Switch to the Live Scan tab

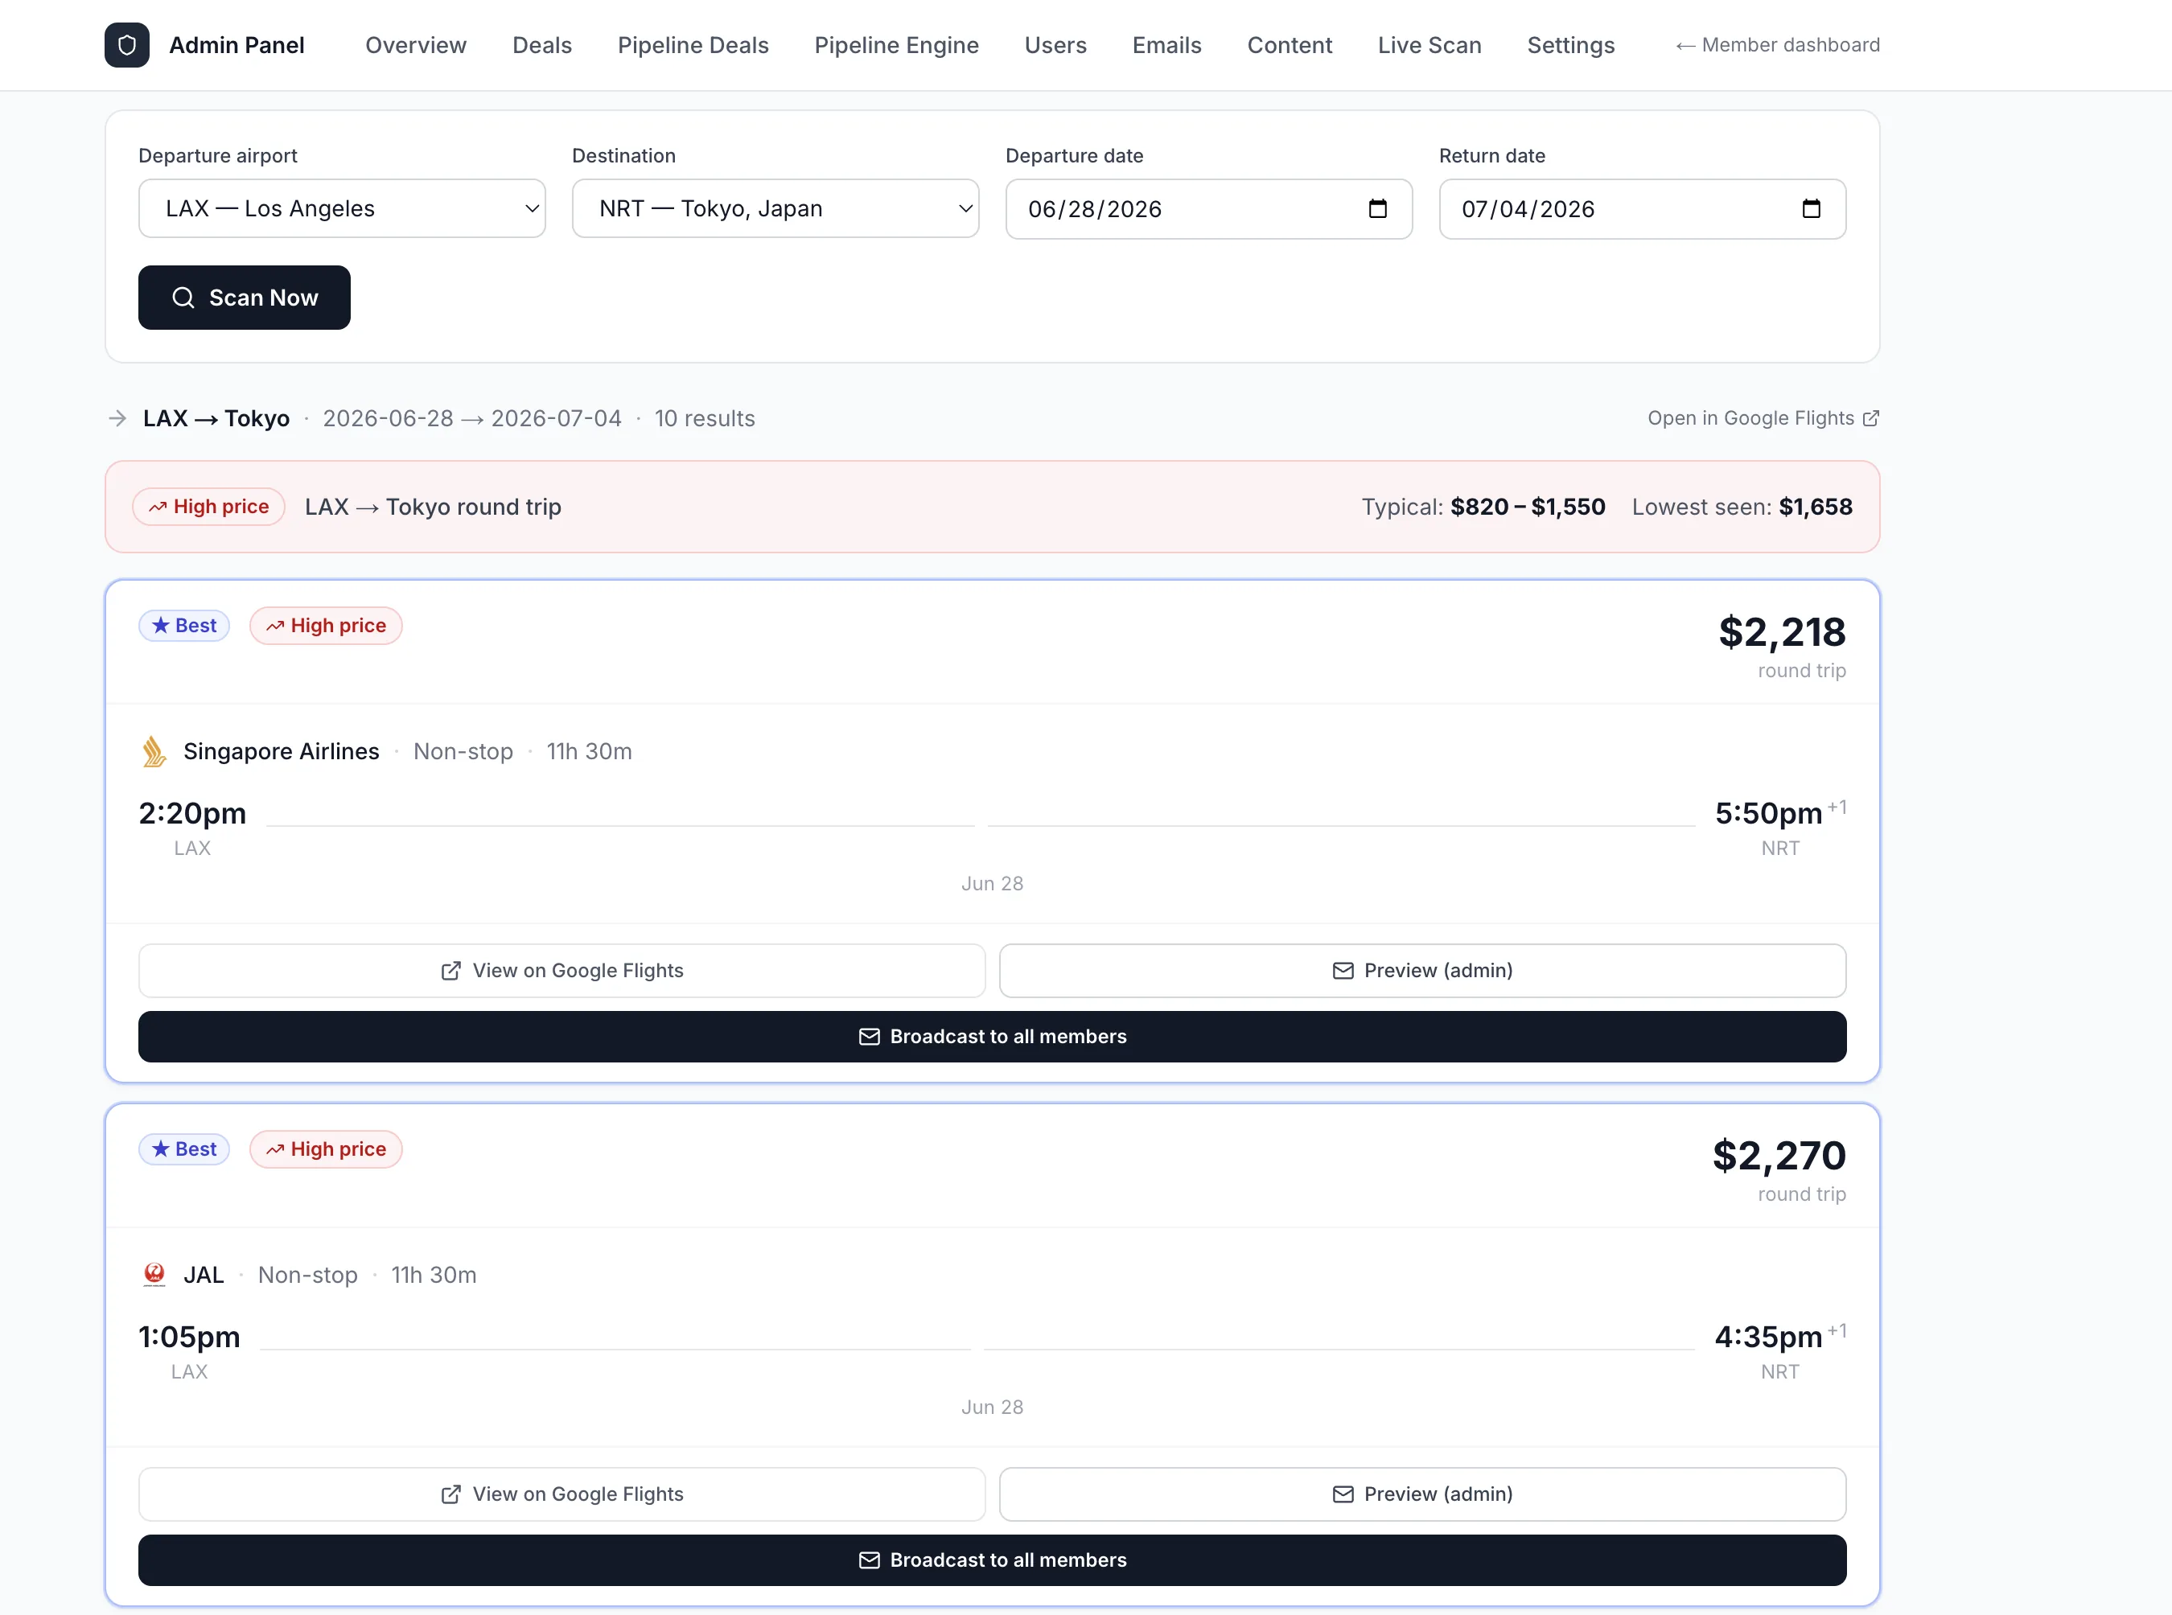[1429, 45]
